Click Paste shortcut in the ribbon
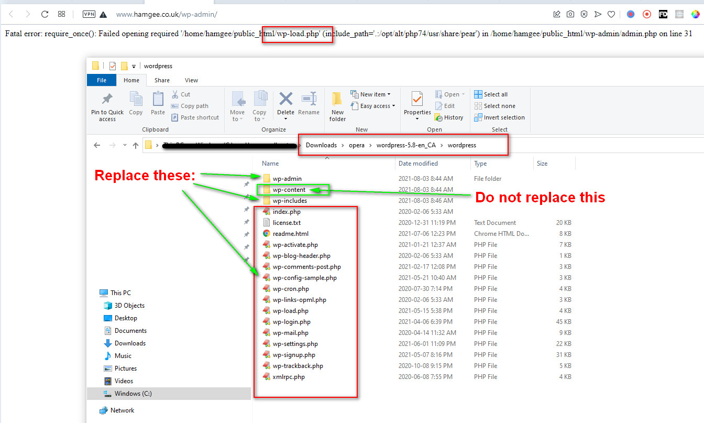The width and height of the screenshot is (704, 423). [195, 117]
